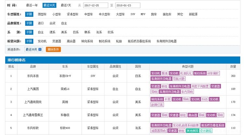Filter 系别 by 德系
This screenshot has width=244, height=135.
click(52, 32)
